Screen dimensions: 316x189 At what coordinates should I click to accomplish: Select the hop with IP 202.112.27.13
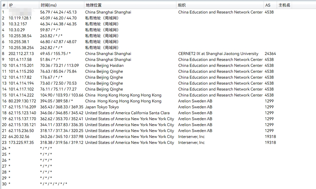click(21, 54)
